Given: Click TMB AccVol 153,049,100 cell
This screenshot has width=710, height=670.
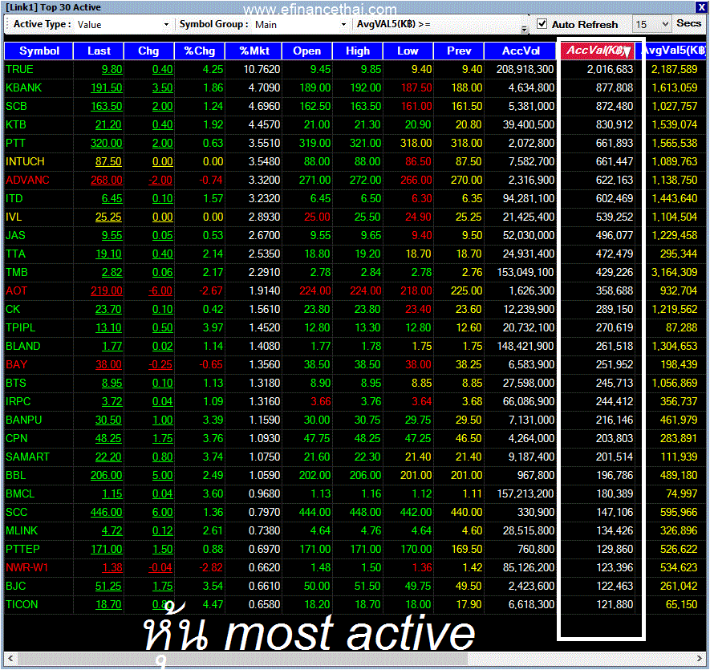Looking at the screenshot, I should [x=521, y=272].
